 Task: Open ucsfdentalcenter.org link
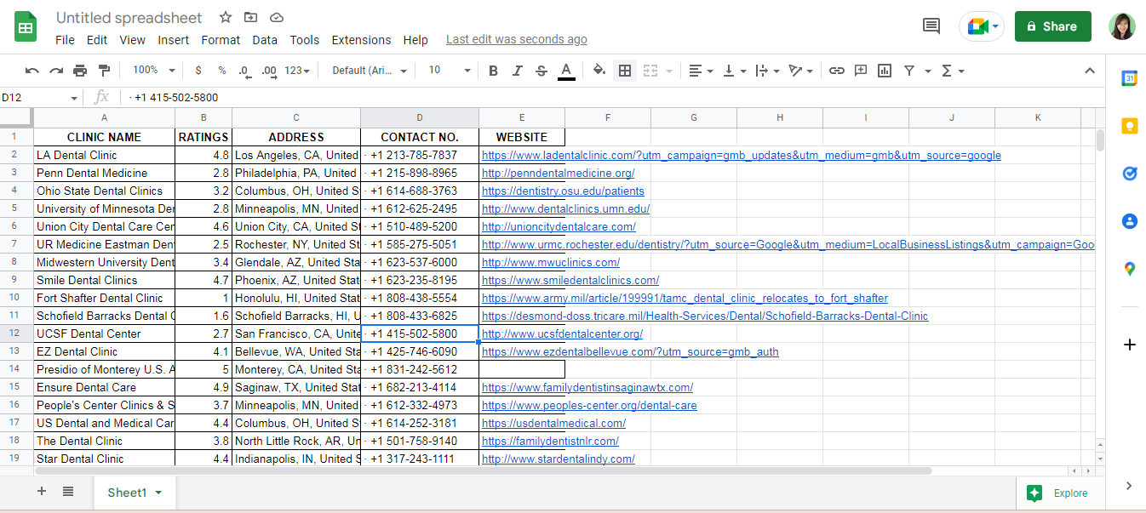(x=562, y=333)
